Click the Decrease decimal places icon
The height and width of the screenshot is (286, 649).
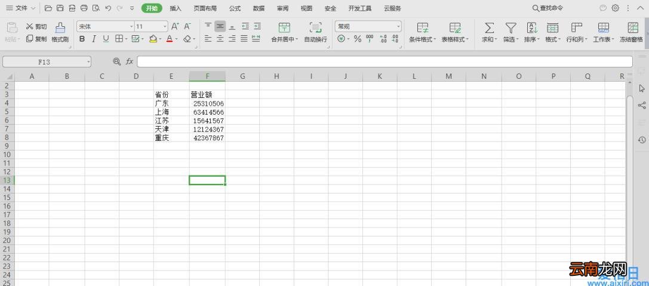tap(395, 39)
